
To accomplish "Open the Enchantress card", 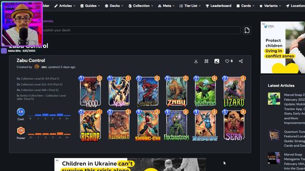I will point(176,125).
